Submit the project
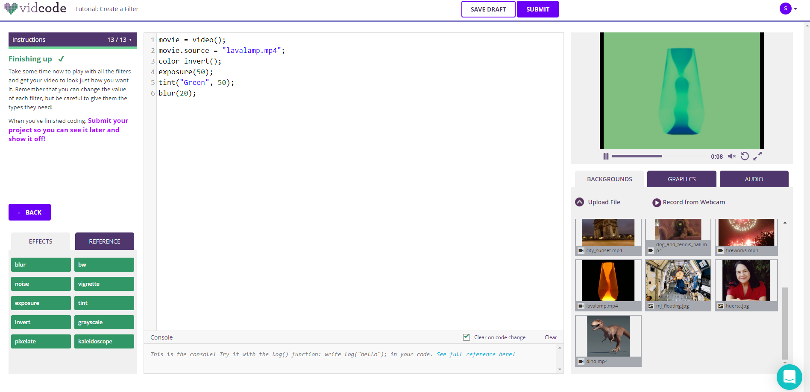 537,9
